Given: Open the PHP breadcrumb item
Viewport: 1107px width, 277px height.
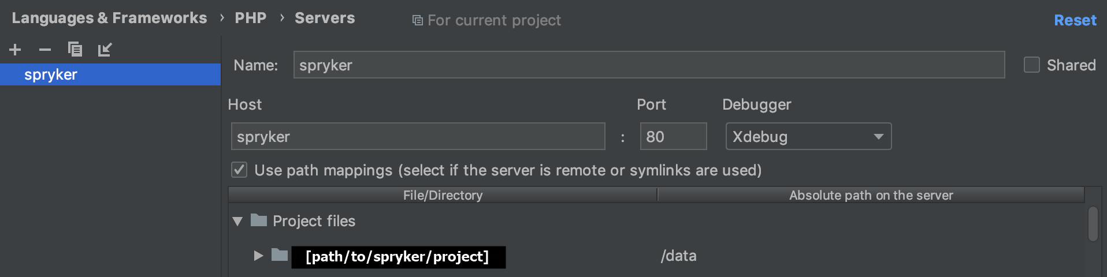Looking at the screenshot, I should pyautogui.click(x=250, y=18).
